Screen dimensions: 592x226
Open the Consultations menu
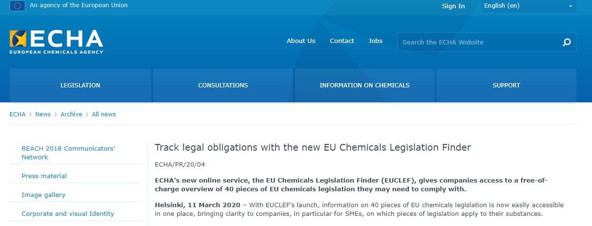pyautogui.click(x=223, y=85)
